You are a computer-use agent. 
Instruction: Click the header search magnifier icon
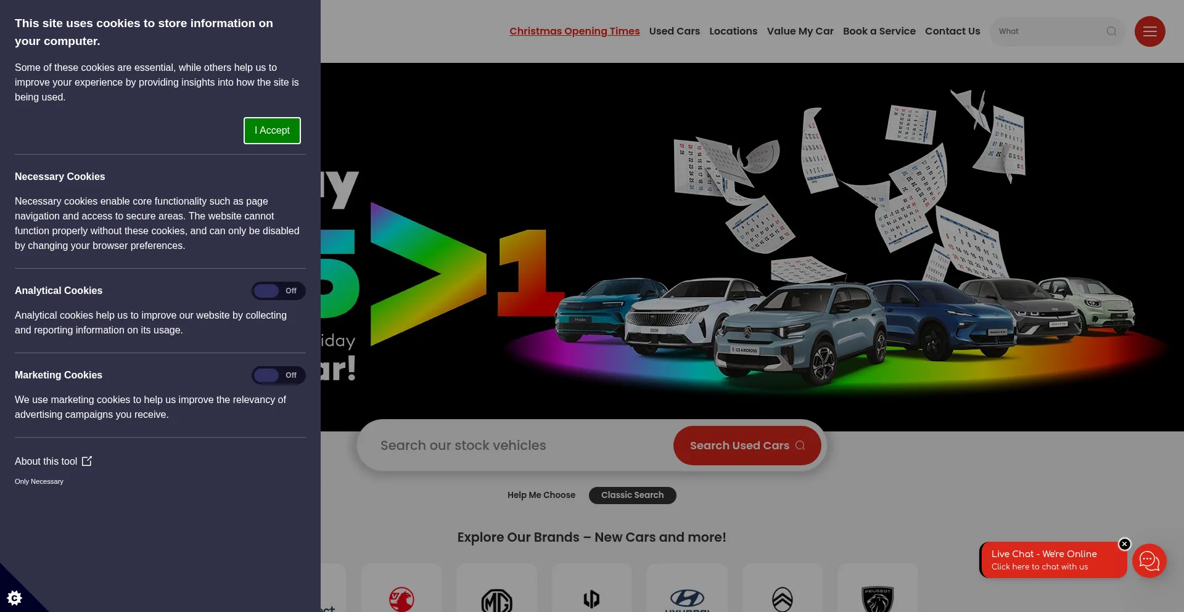click(1111, 31)
